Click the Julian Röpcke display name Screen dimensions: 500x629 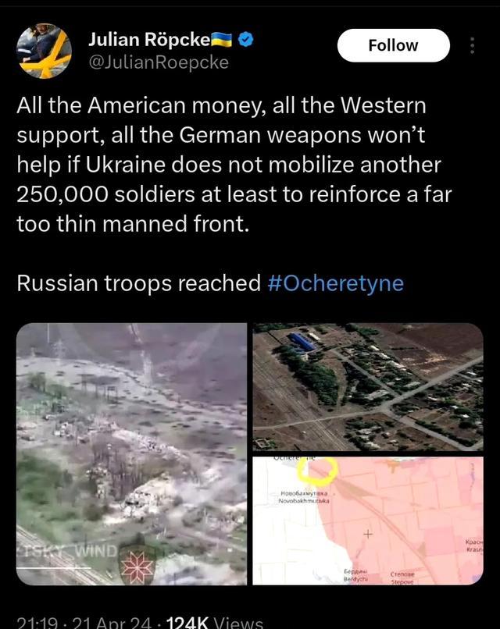click(x=149, y=39)
